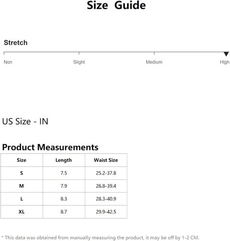The image size is (230, 241).
Task: Select the S size row cell
Action: 22,173
